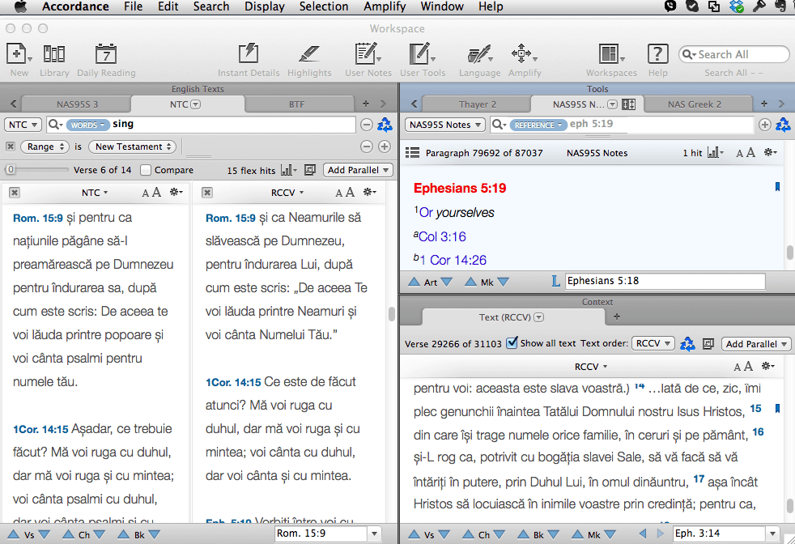The height and width of the screenshot is (544, 795).
Task: Click the Rom. 15:9 verse navigation field
Action: coord(321,533)
